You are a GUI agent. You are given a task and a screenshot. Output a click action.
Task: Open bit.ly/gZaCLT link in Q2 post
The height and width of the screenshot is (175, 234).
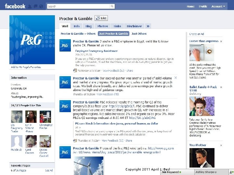tap(122, 106)
